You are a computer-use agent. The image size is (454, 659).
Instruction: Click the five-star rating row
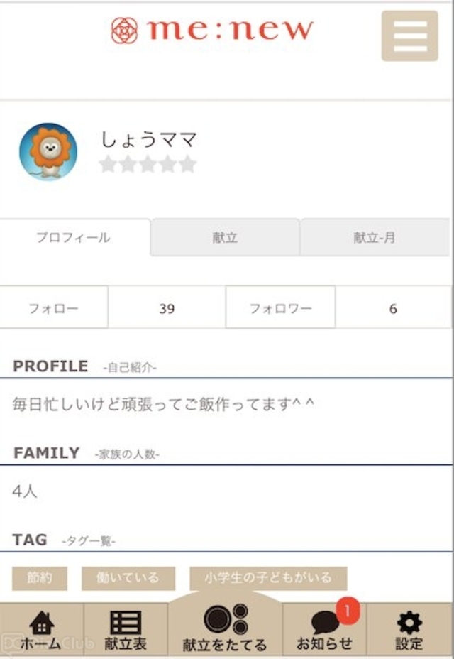coord(148,165)
